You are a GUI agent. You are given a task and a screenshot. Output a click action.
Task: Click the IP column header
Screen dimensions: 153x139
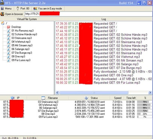(x=14, y=98)
